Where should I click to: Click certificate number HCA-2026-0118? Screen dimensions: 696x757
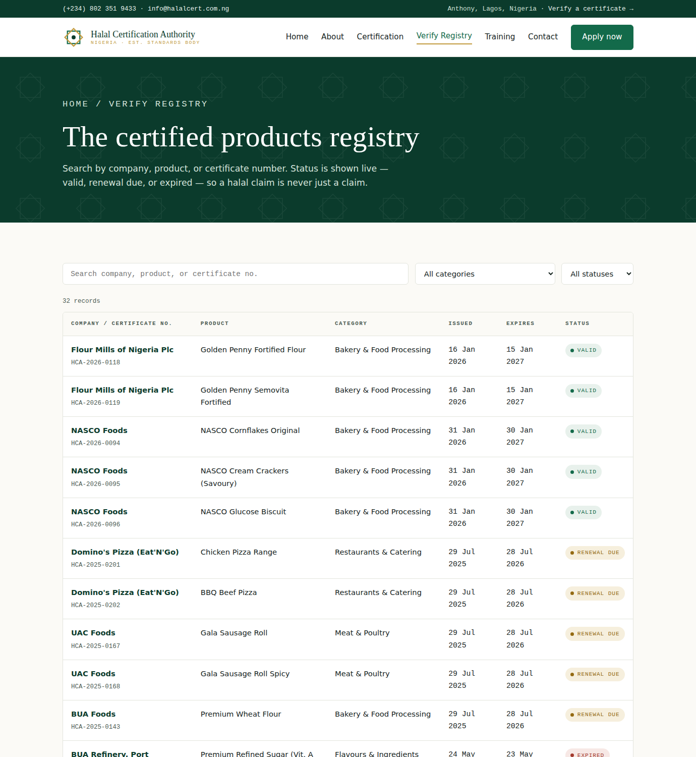96,362
